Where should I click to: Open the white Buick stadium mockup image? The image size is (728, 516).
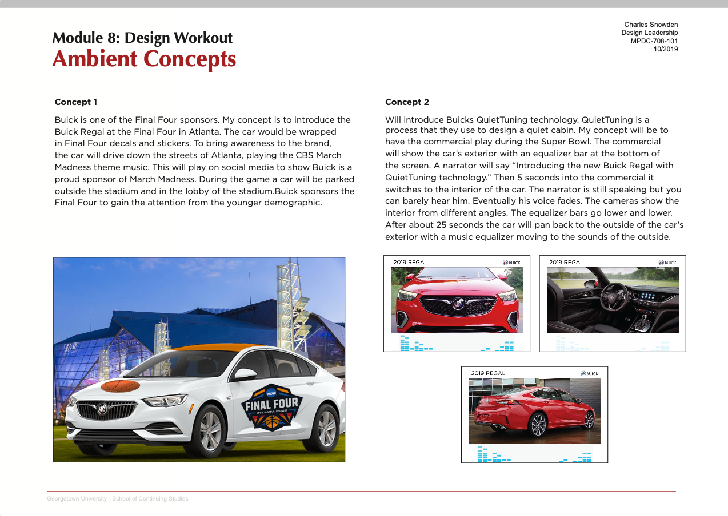199,359
